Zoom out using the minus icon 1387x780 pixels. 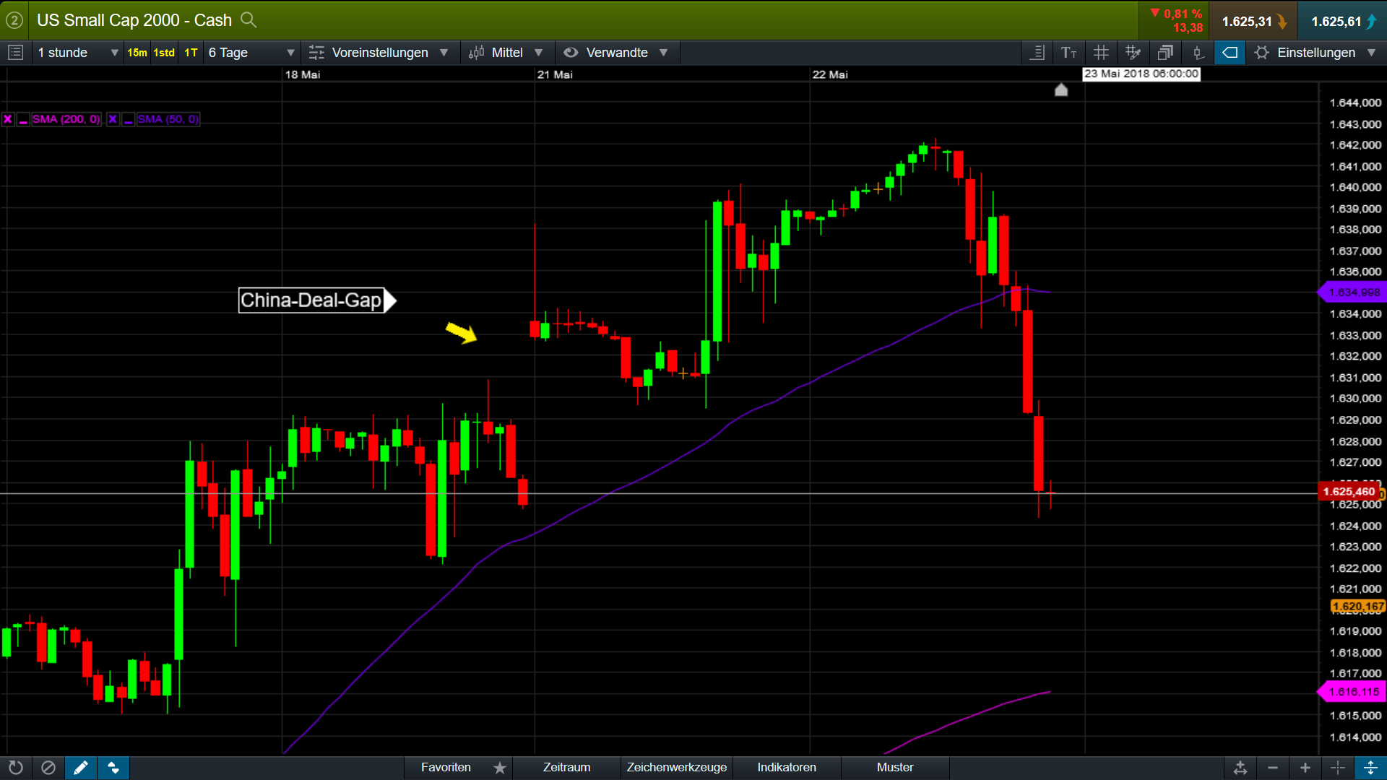pos(1273,768)
